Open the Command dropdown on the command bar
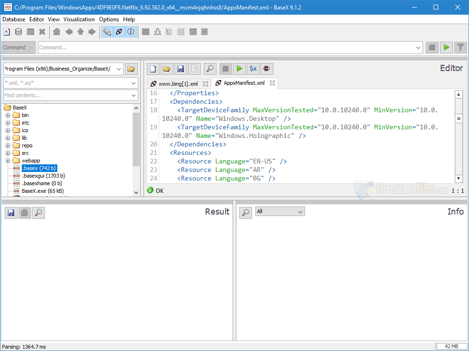469x351 pixels. tap(18, 47)
